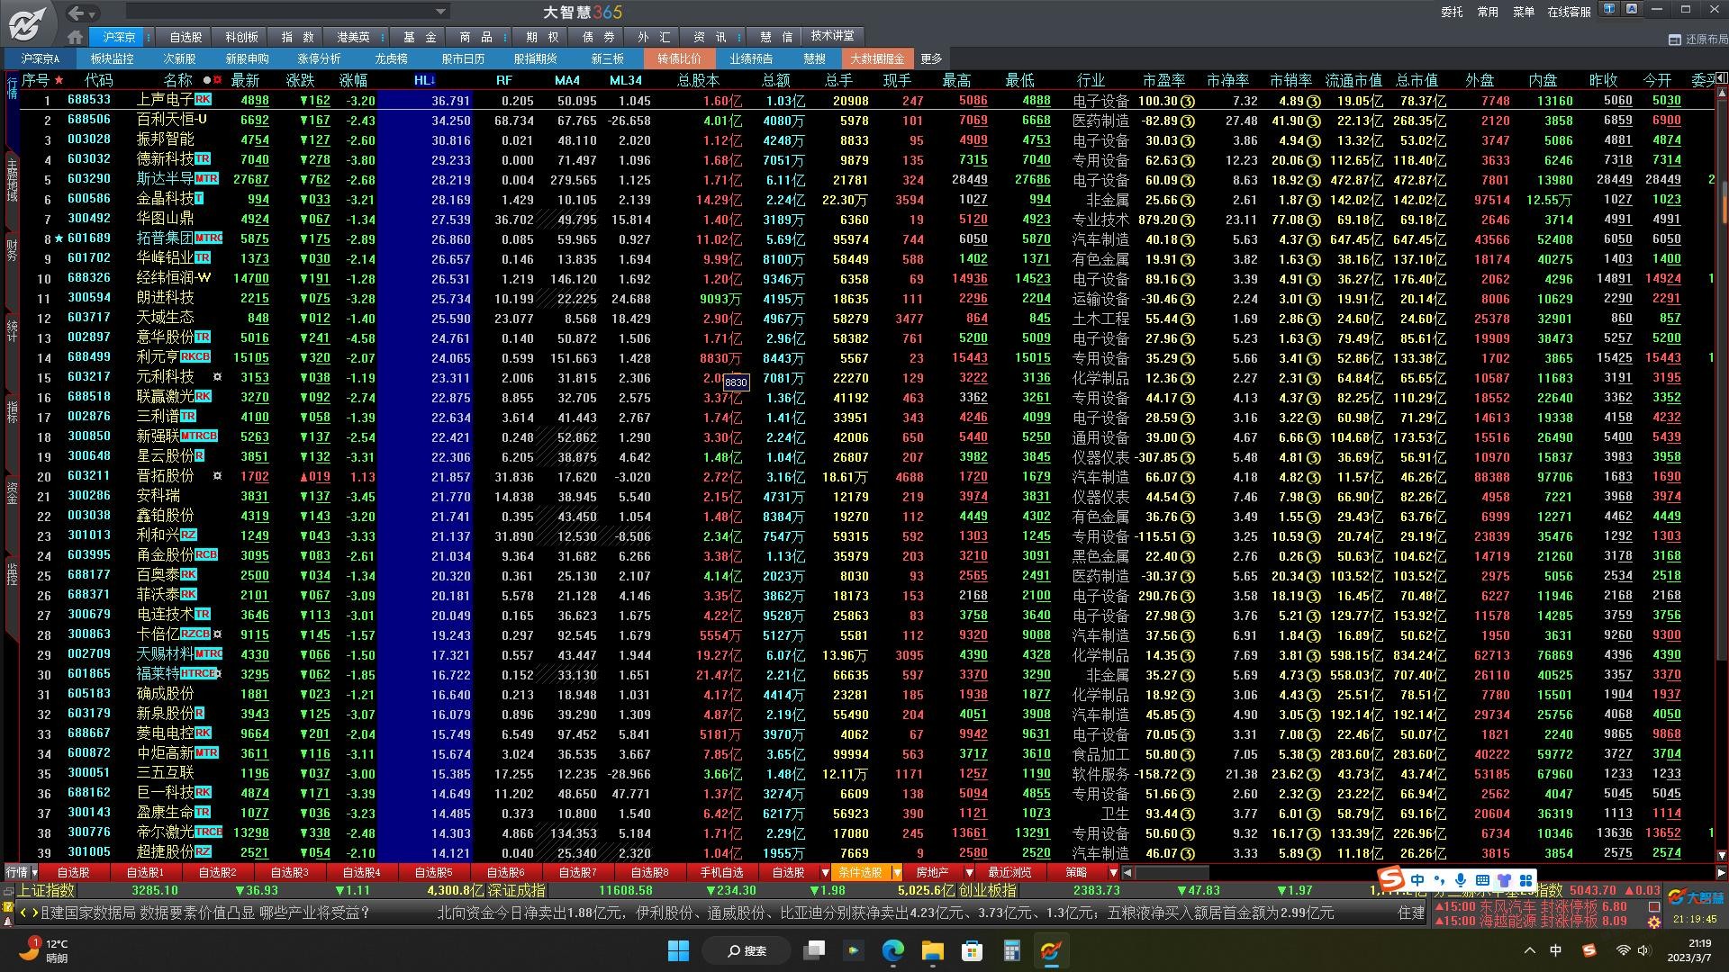Open the 沪深京 tab's side menu dots
Viewport: 1729px width, 972px height.
click(x=147, y=37)
